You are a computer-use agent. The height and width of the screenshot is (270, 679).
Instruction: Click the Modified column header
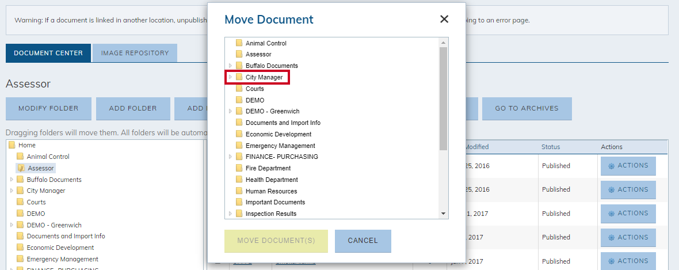[x=477, y=147]
